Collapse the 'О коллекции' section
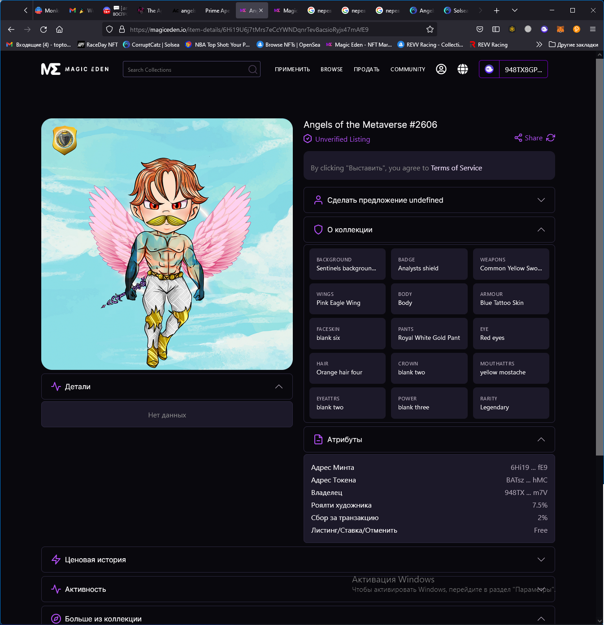The width and height of the screenshot is (604, 625). click(x=429, y=230)
